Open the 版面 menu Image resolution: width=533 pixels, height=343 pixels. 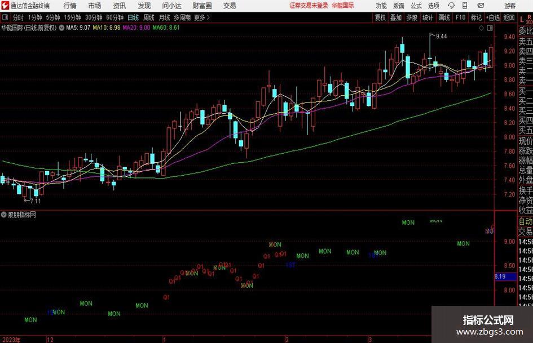[398, 6]
